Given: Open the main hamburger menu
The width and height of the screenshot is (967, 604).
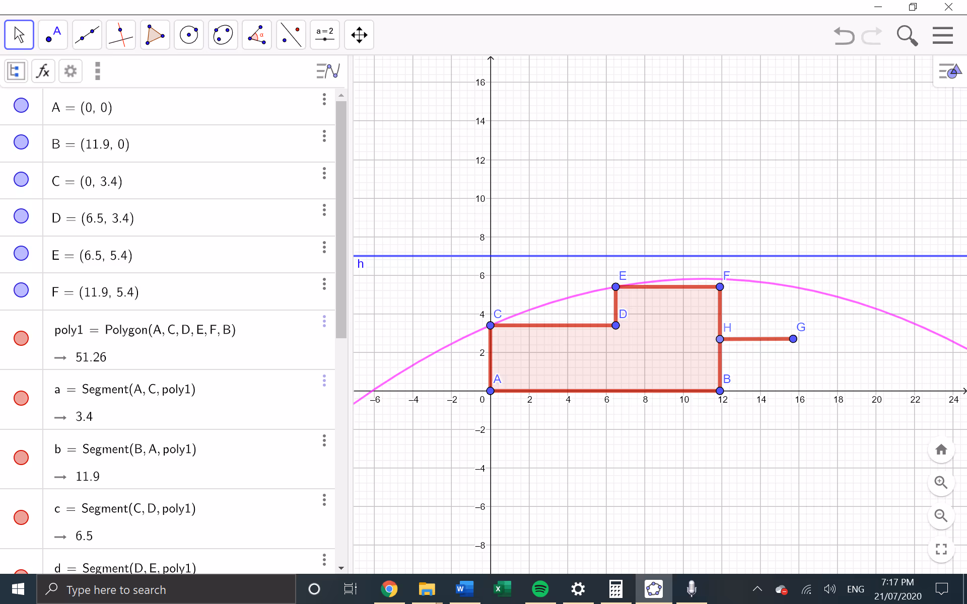Looking at the screenshot, I should (943, 35).
